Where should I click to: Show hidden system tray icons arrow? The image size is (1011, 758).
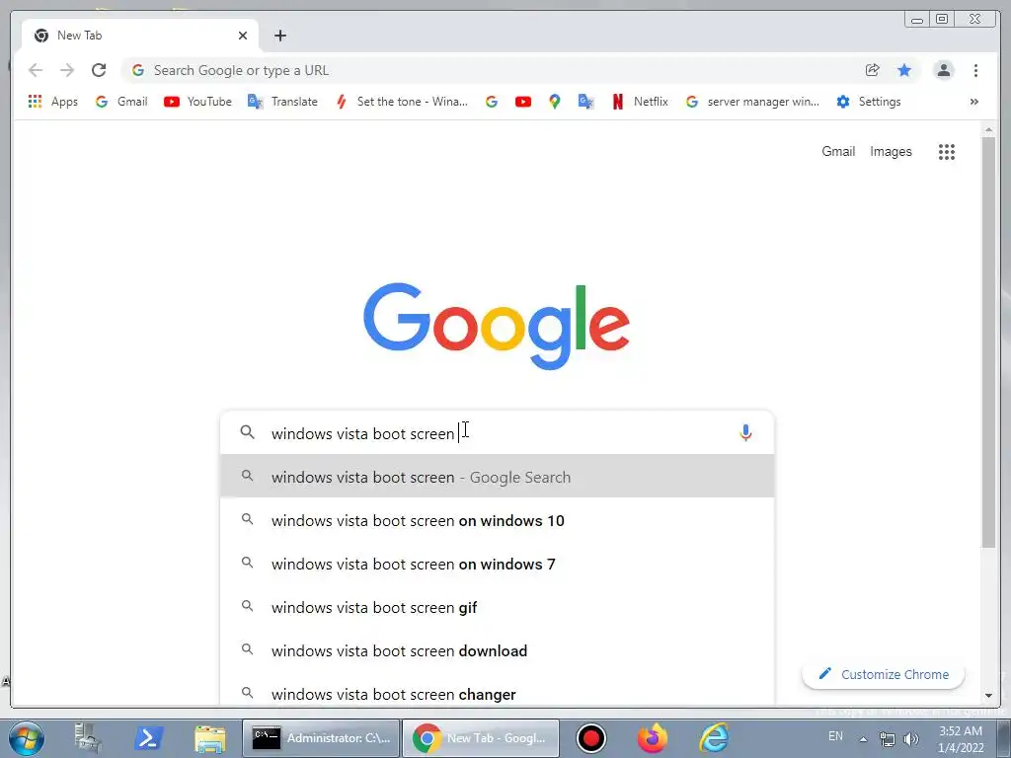pyautogui.click(x=863, y=738)
